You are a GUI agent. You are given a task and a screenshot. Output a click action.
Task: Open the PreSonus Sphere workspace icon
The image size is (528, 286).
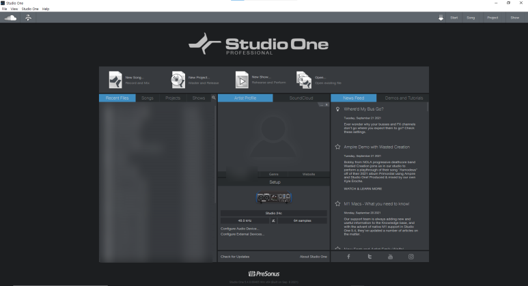tap(28, 18)
